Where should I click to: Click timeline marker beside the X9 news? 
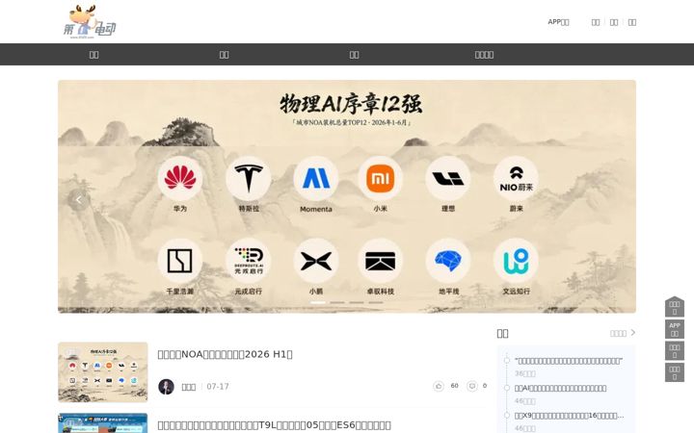click(507, 416)
